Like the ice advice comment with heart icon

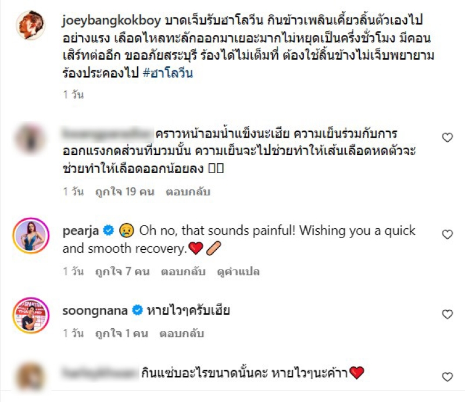pyautogui.click(x=447, y=138)
